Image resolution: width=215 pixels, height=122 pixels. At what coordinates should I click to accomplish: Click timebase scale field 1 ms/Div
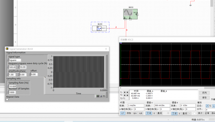[x=136, y=106]
